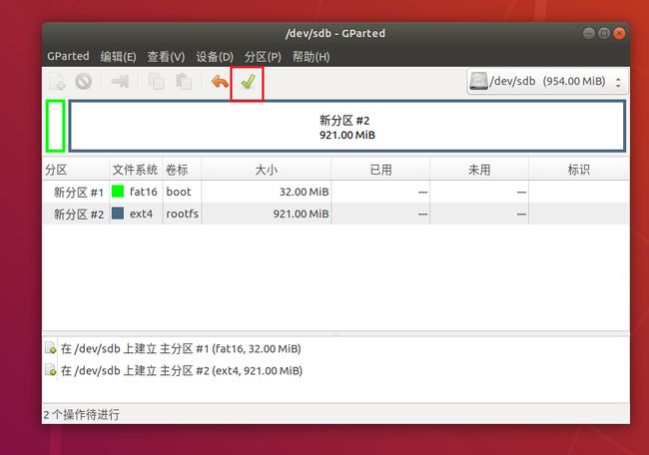Image resolution: width=649 pixels, height=455 pixels.
Task: Click the green fat16 color swatch
Action: (118, 192)
